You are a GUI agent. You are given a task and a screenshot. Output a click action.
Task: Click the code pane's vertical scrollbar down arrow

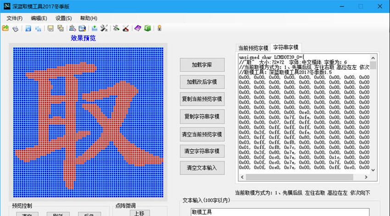(x=373, y=170)
